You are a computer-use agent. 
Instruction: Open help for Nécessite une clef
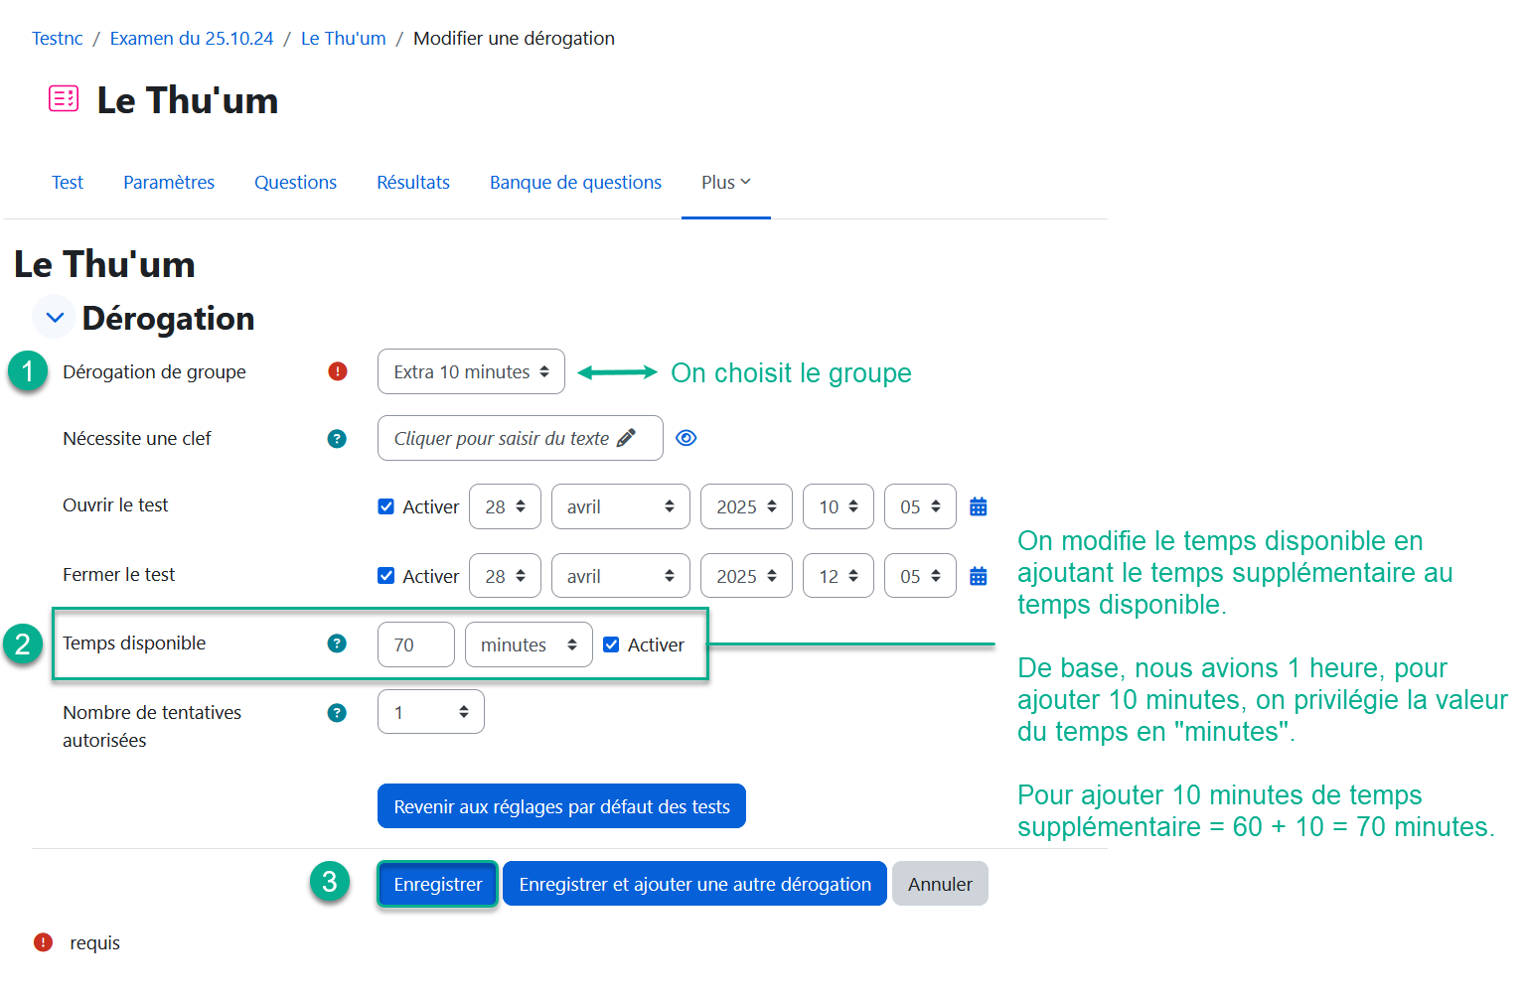(x=337, y=439)
